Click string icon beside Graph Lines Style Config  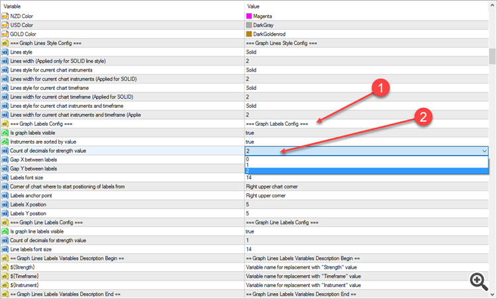[5, 43]
